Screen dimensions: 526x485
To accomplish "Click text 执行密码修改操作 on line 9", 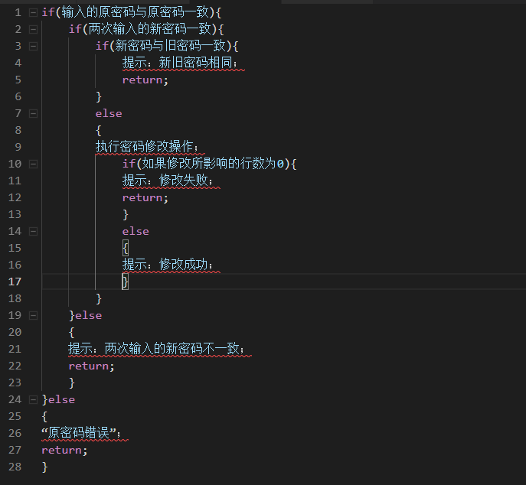I will pos(144,147).
